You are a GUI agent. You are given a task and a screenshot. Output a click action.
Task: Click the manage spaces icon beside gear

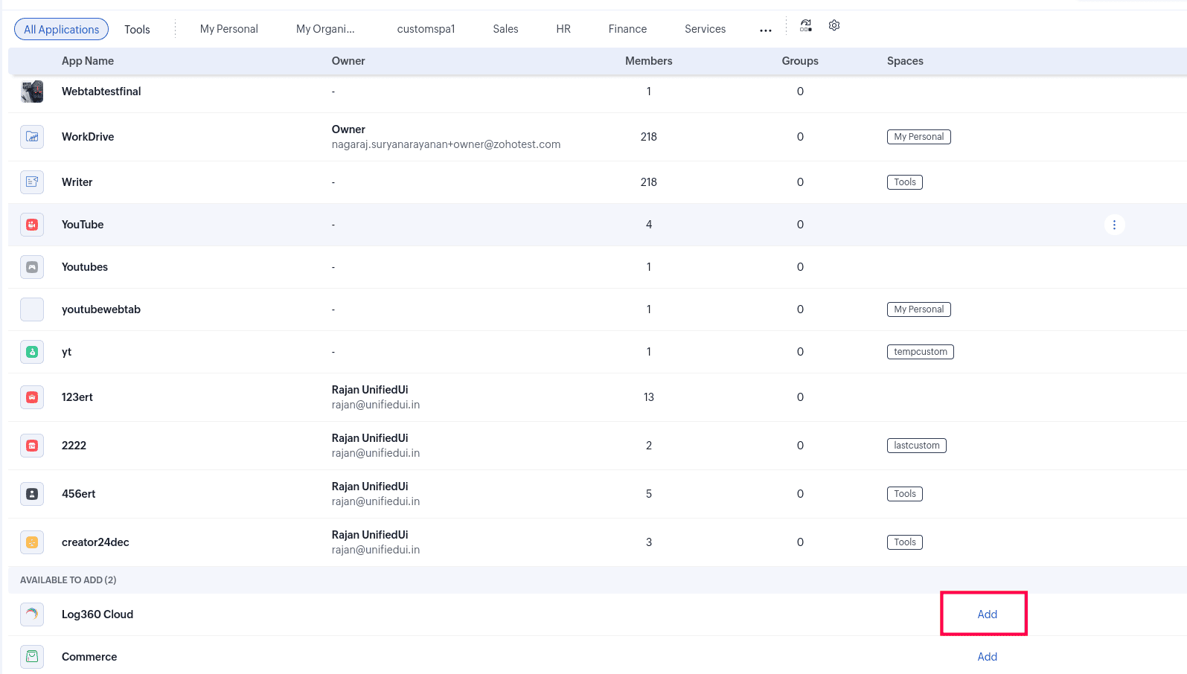(806, 26)
